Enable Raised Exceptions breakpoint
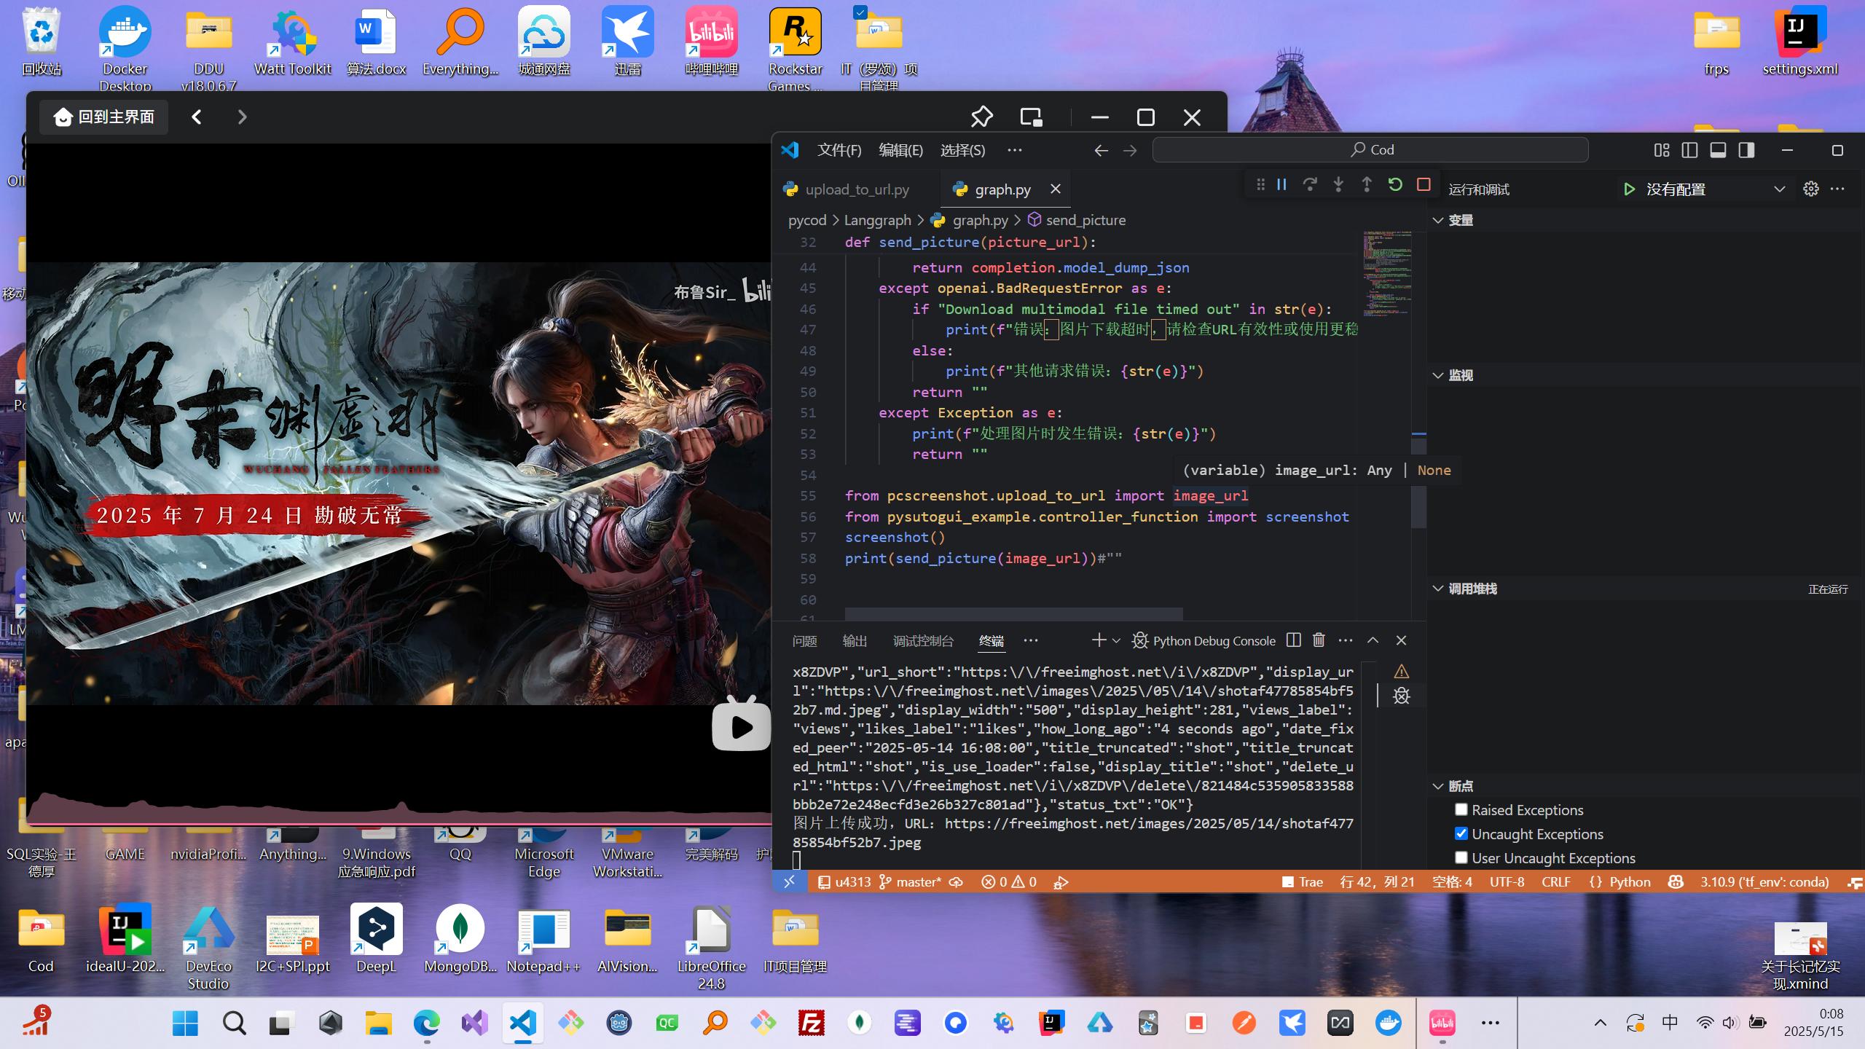Screen dimensions: 1865x1049 [1461, 810]
